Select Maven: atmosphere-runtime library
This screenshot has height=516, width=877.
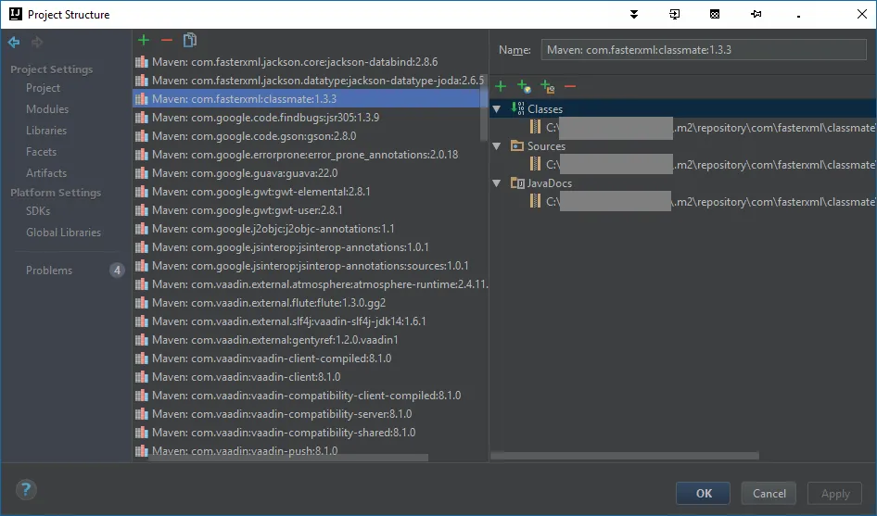[310, 283]
